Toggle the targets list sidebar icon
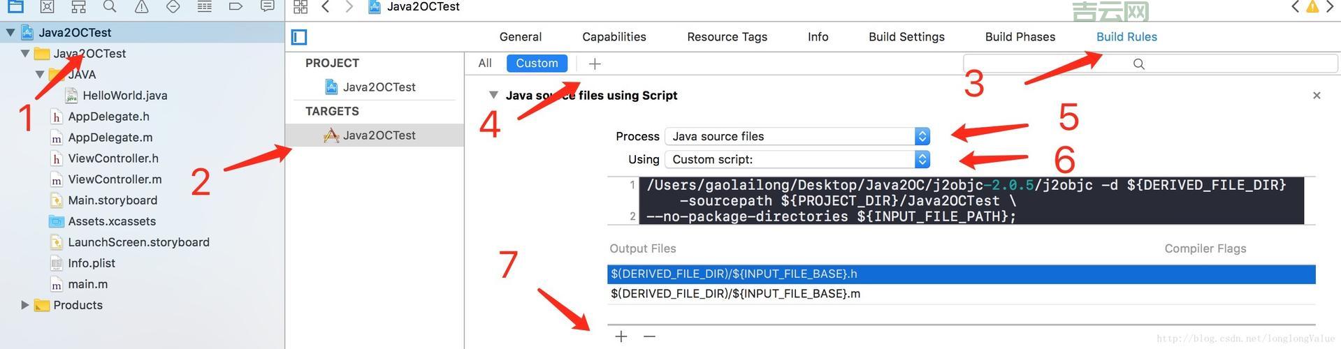This screenshot has width=1341, height=349. tap(300, 37)
